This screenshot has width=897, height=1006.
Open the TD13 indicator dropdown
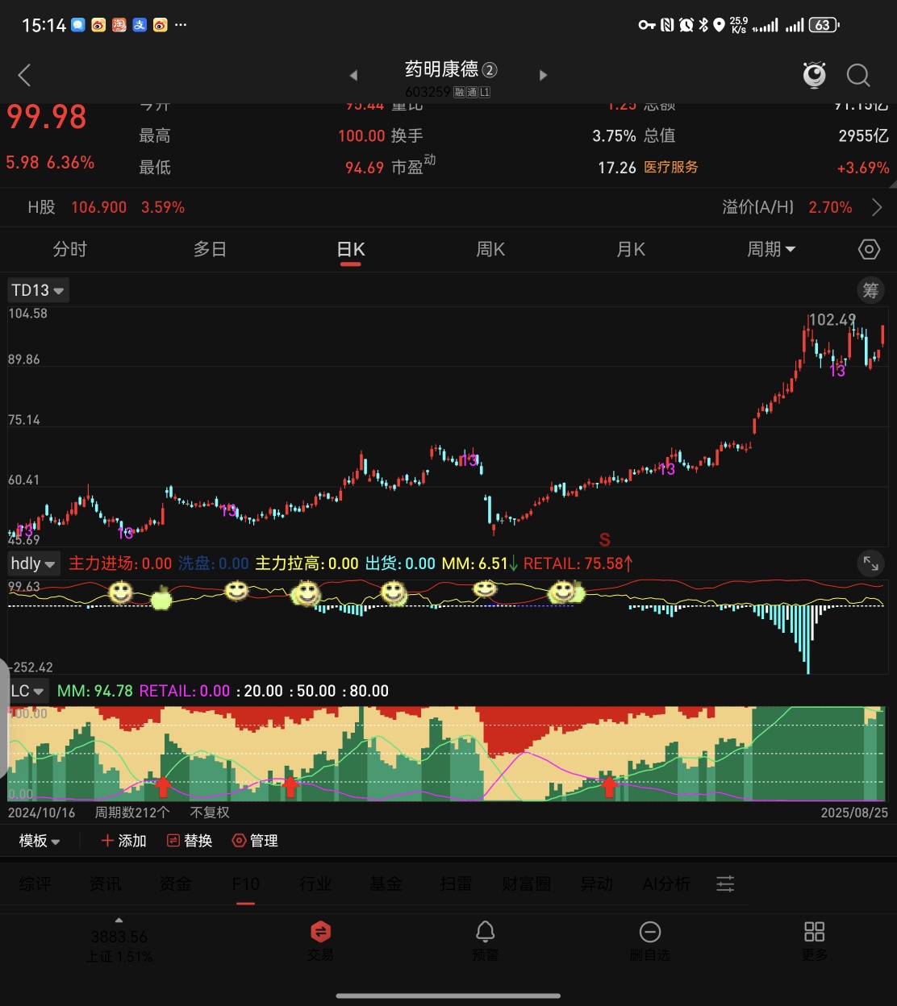click(38, 290)
